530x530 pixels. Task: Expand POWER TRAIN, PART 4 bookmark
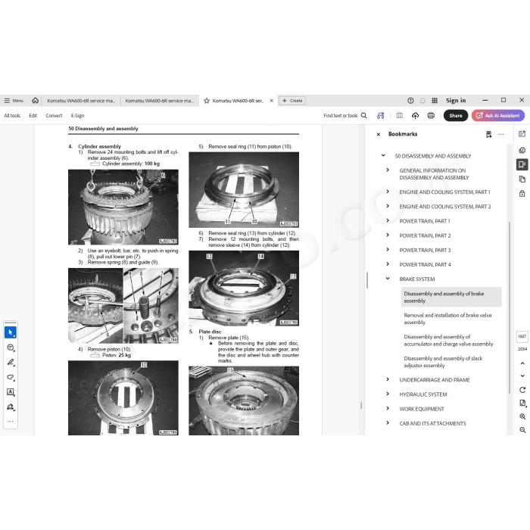pos(388,264)
